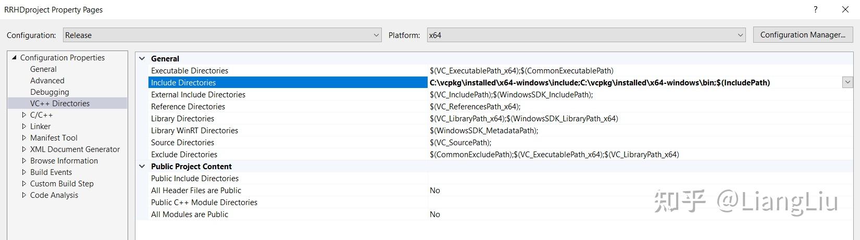Expand the Code Analysis node
Screen dimensions: 860x240
(24, 195)
